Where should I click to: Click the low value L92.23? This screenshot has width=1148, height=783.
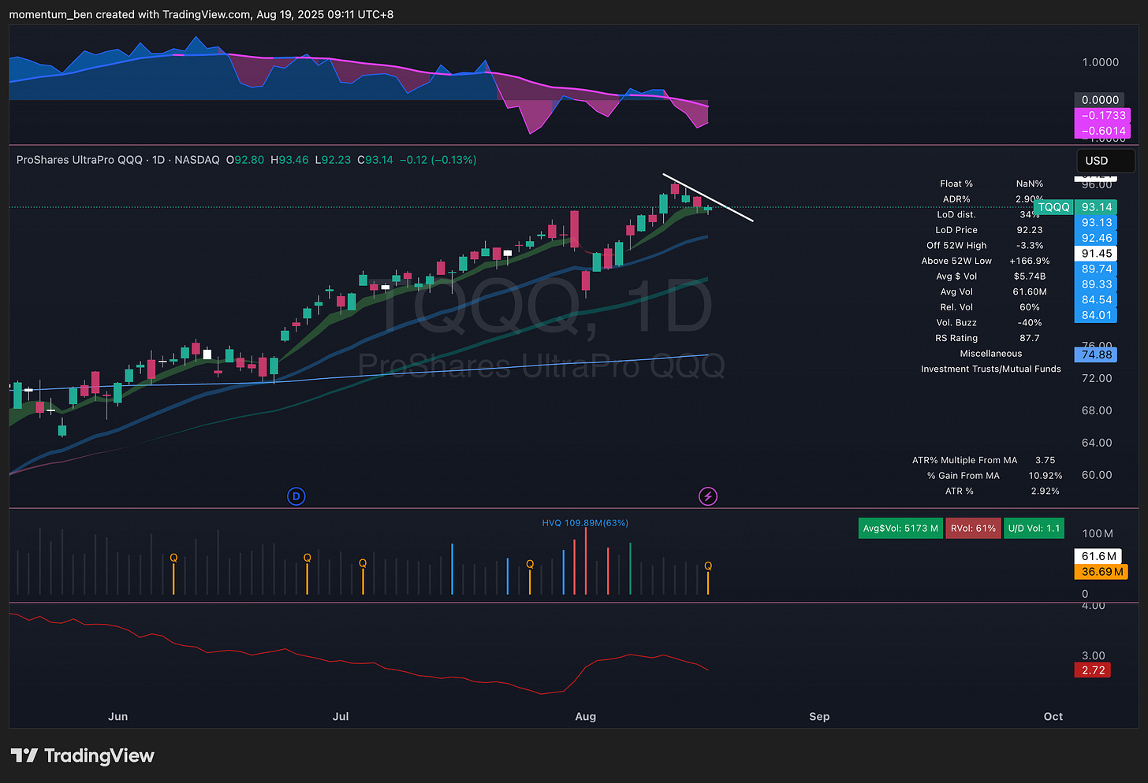pyautogui.click(x=333, y=160)
